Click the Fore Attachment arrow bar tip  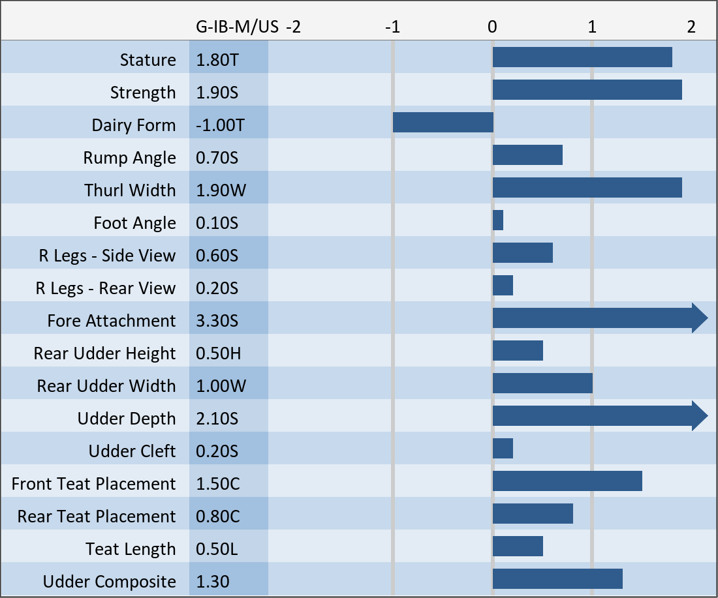(x=700, y=318)
